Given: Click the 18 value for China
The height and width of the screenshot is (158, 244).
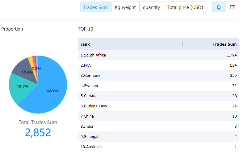Looking at the screenshot, I should pos(234,116).
